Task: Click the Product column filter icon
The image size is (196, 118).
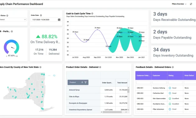Action: [x=86, y=83]
